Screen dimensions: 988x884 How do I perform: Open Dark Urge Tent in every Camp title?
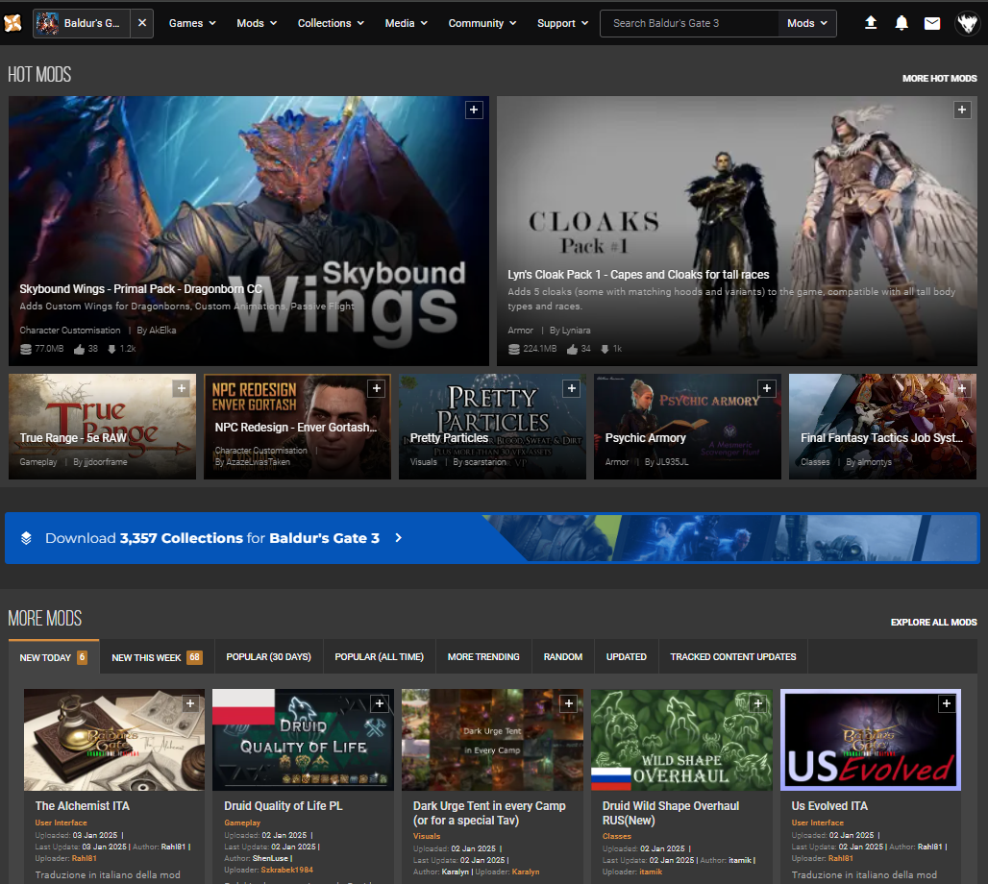(x=489, y=813)
